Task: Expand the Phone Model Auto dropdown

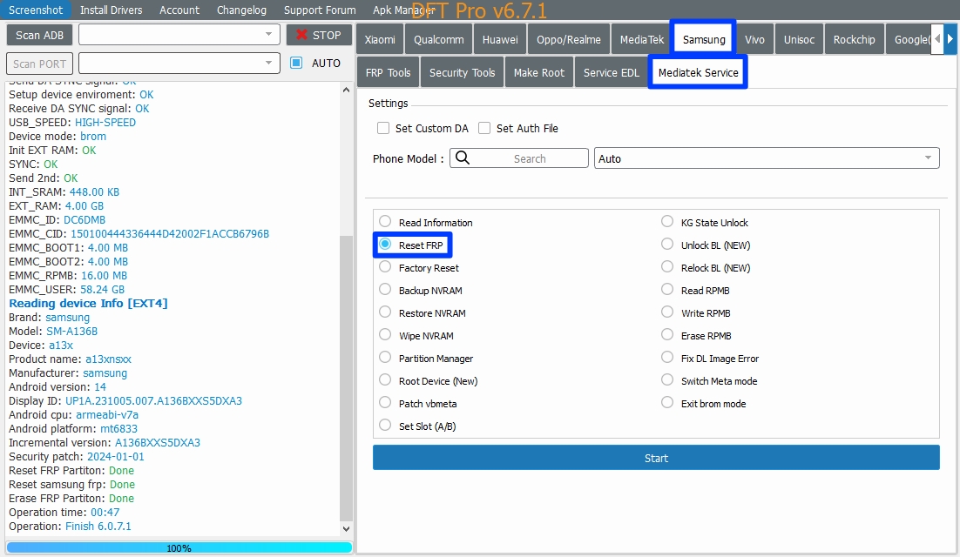Action: (767, 158)
